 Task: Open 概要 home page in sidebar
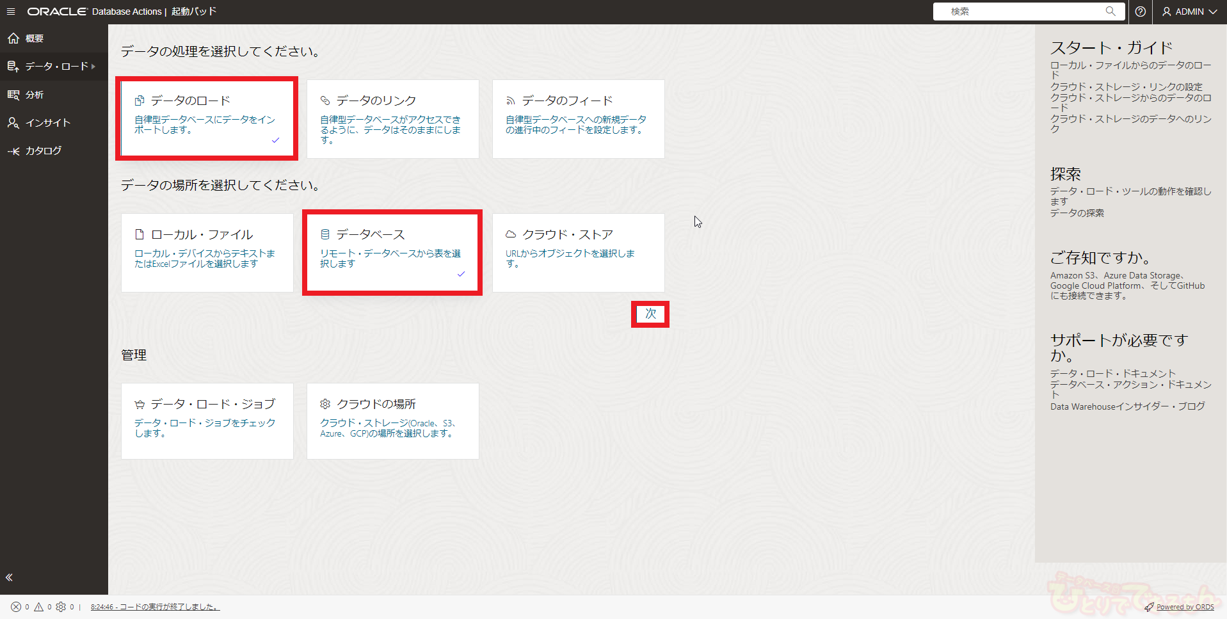pyautogui.click(x=35, y=38)
